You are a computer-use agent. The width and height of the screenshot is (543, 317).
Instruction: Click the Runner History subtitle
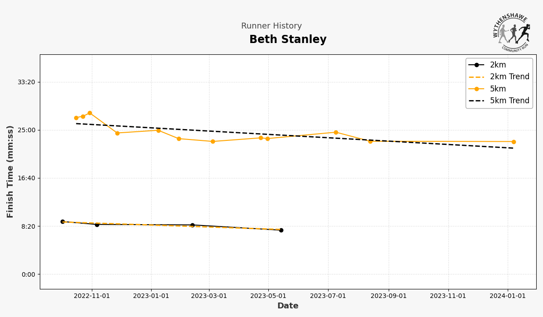pos(271,26)
